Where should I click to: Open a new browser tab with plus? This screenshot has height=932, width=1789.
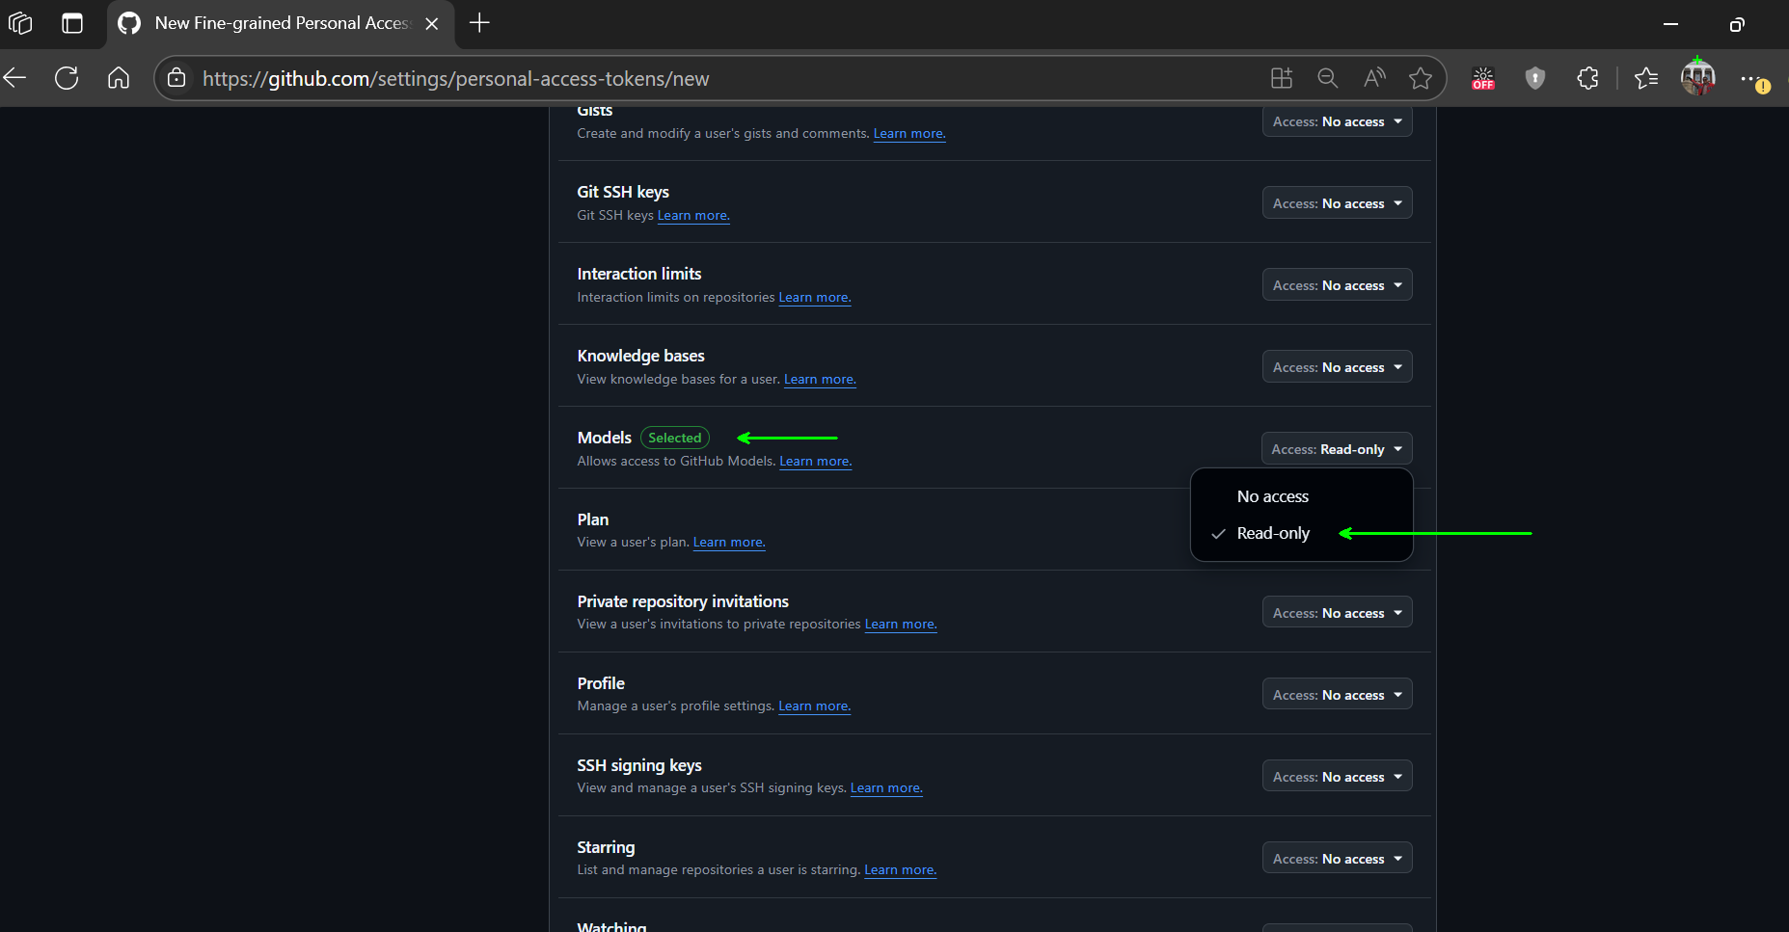coord(479,23)
